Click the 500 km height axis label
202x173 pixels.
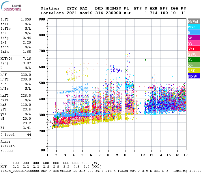(x=42, y=83)
